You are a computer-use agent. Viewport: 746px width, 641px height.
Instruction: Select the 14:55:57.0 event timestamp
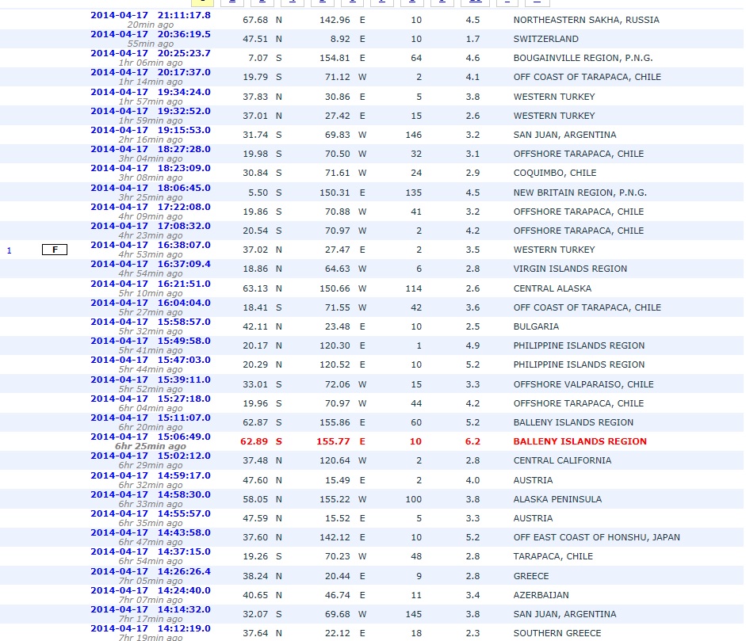click(151, 514)
